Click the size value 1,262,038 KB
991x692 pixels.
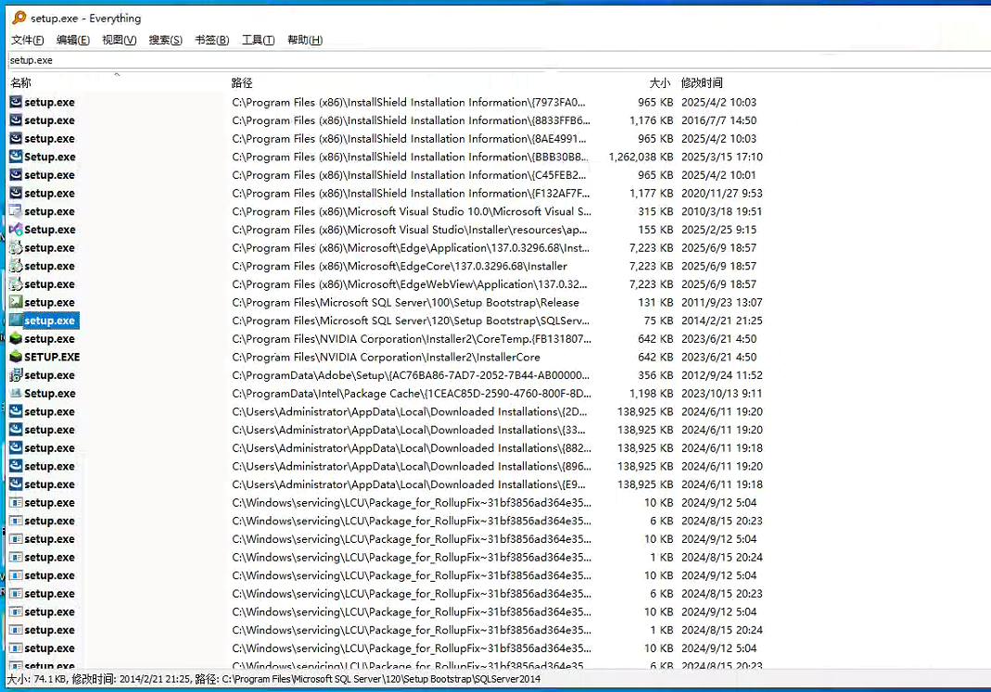pyautogui.click(x=641, y=157)
